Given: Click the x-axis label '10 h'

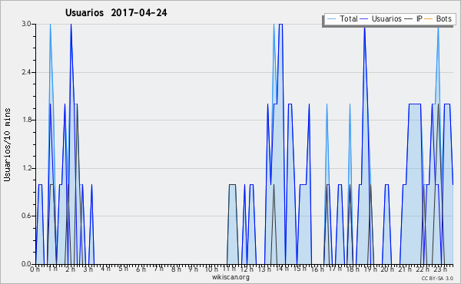Looking at the screenshot, I should [x=211, y=269].
